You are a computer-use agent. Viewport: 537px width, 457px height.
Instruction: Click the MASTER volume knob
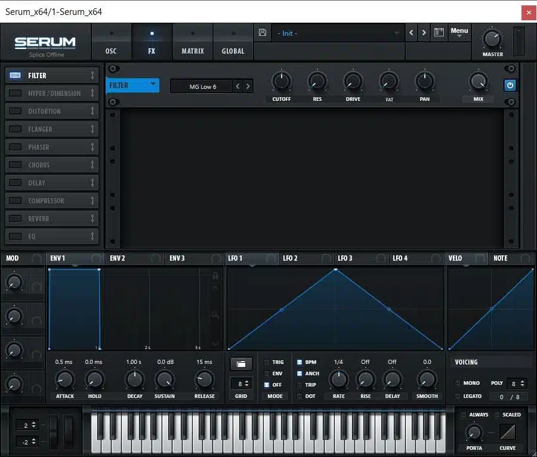(x=492, y=39)
